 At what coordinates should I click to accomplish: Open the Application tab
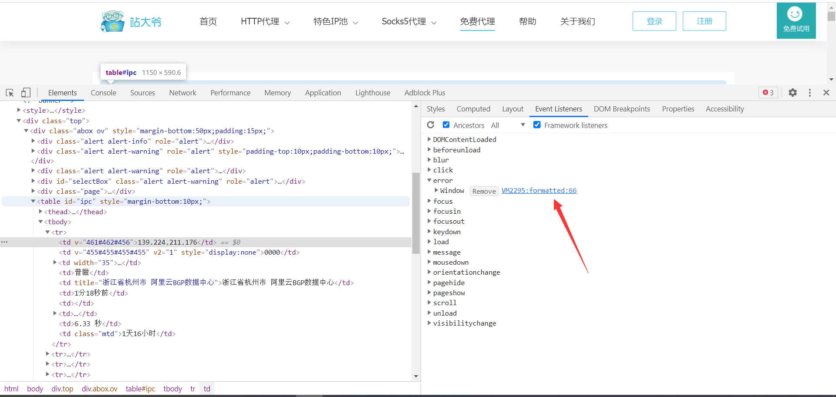pos(323,93)
